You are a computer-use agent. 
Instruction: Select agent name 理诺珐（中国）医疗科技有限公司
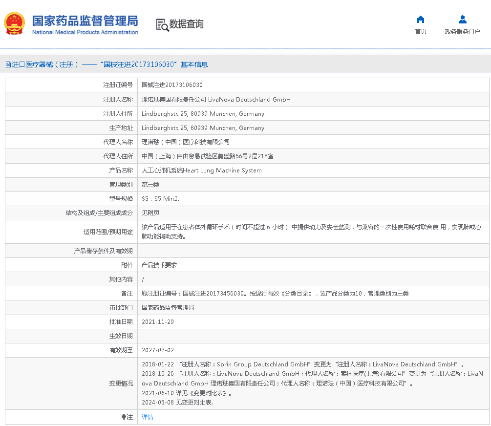pos(185,142)
